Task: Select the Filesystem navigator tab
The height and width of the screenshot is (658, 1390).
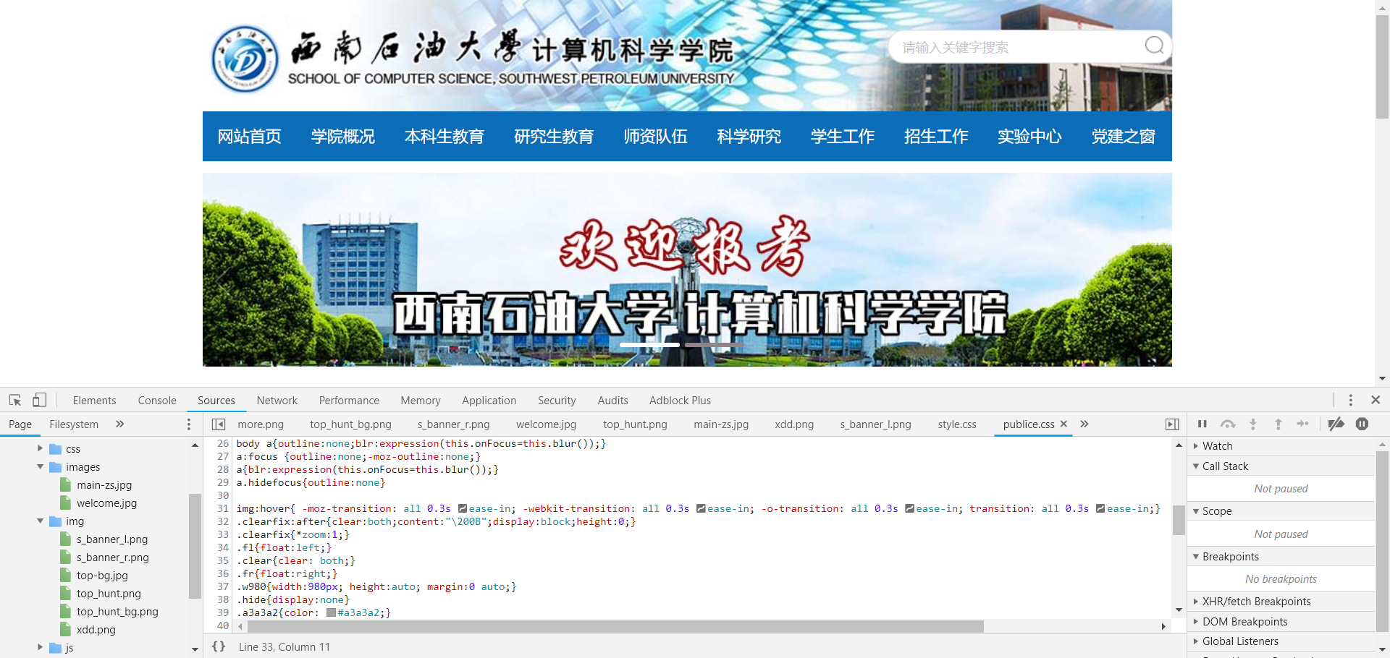Action: point(74,424)
